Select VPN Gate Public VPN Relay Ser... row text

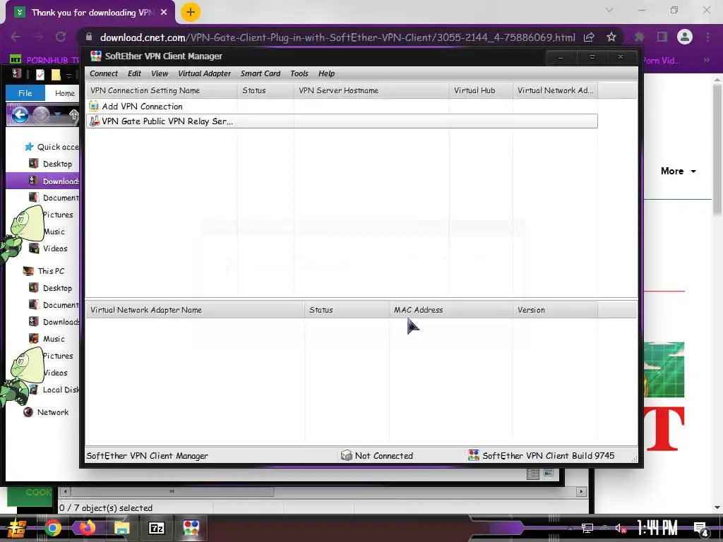tap(167, 121)
